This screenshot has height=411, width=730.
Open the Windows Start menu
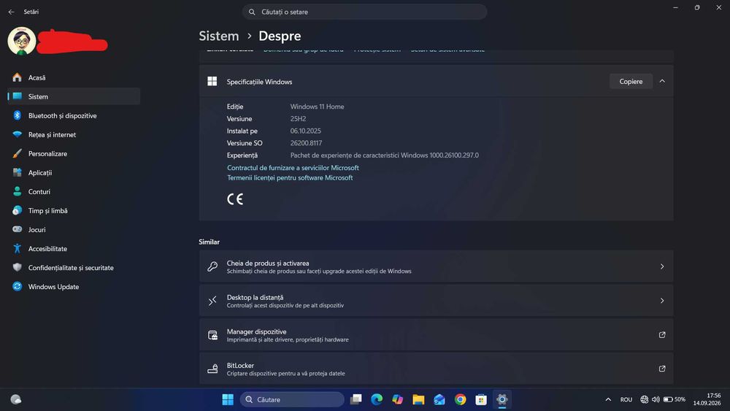228,399
